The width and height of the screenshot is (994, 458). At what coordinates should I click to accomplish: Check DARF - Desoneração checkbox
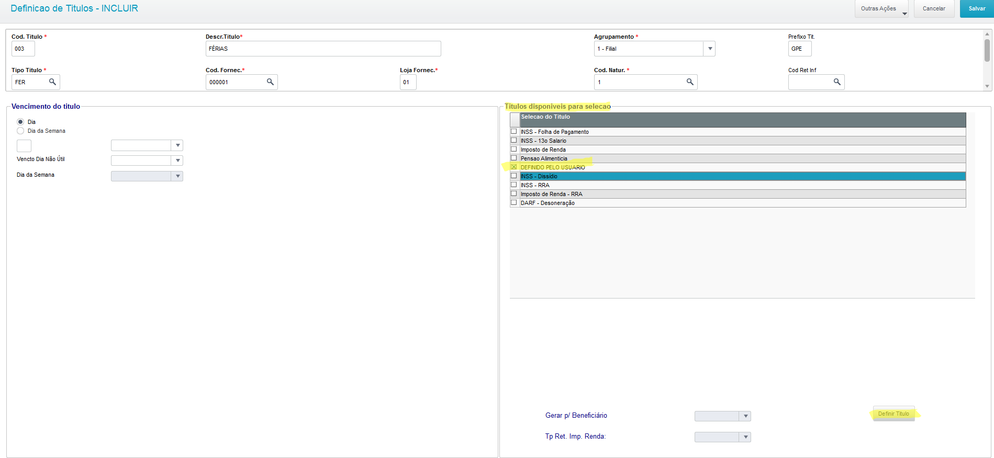click(514, 202)
